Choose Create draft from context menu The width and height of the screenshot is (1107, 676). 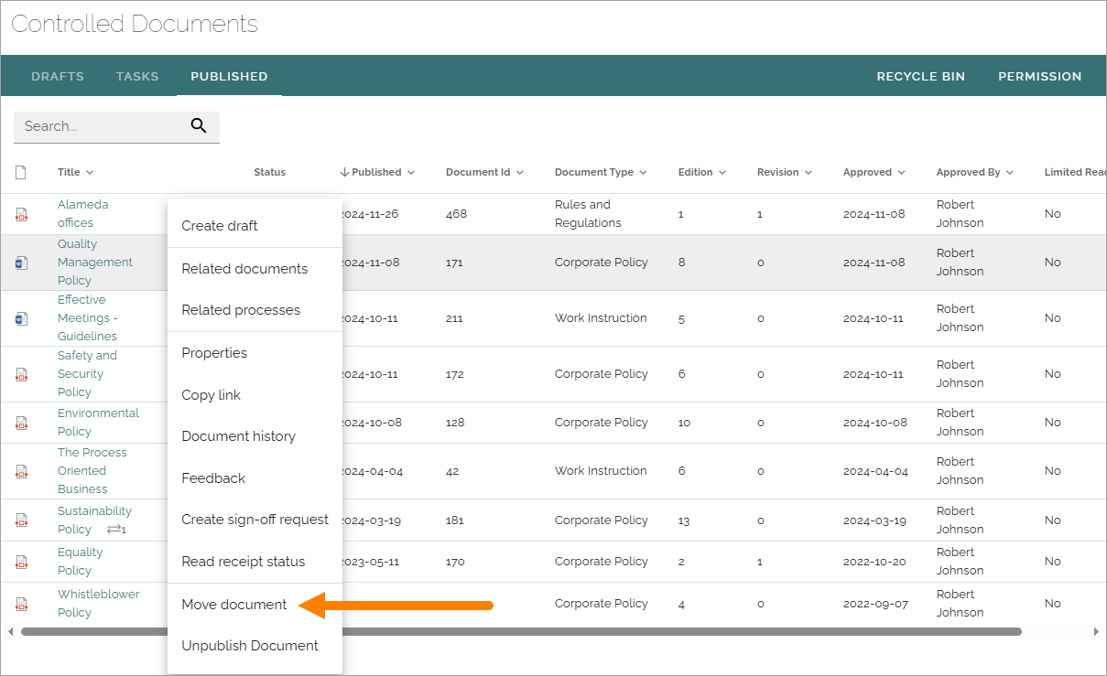(x=255, y=226)
